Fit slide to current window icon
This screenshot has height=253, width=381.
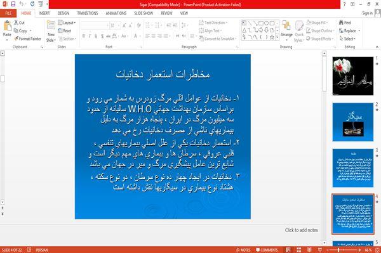(x=377, y=250)
